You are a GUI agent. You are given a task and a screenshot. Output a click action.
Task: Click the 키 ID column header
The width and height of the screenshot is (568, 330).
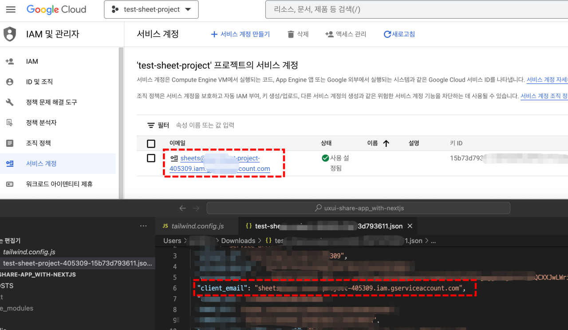(x=456, y=143)
